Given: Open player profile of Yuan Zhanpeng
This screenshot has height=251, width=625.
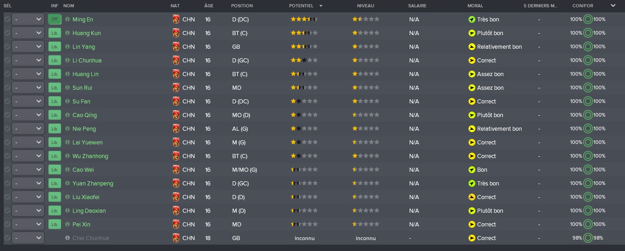Looking at the screenshot, I should click(93, 183).
